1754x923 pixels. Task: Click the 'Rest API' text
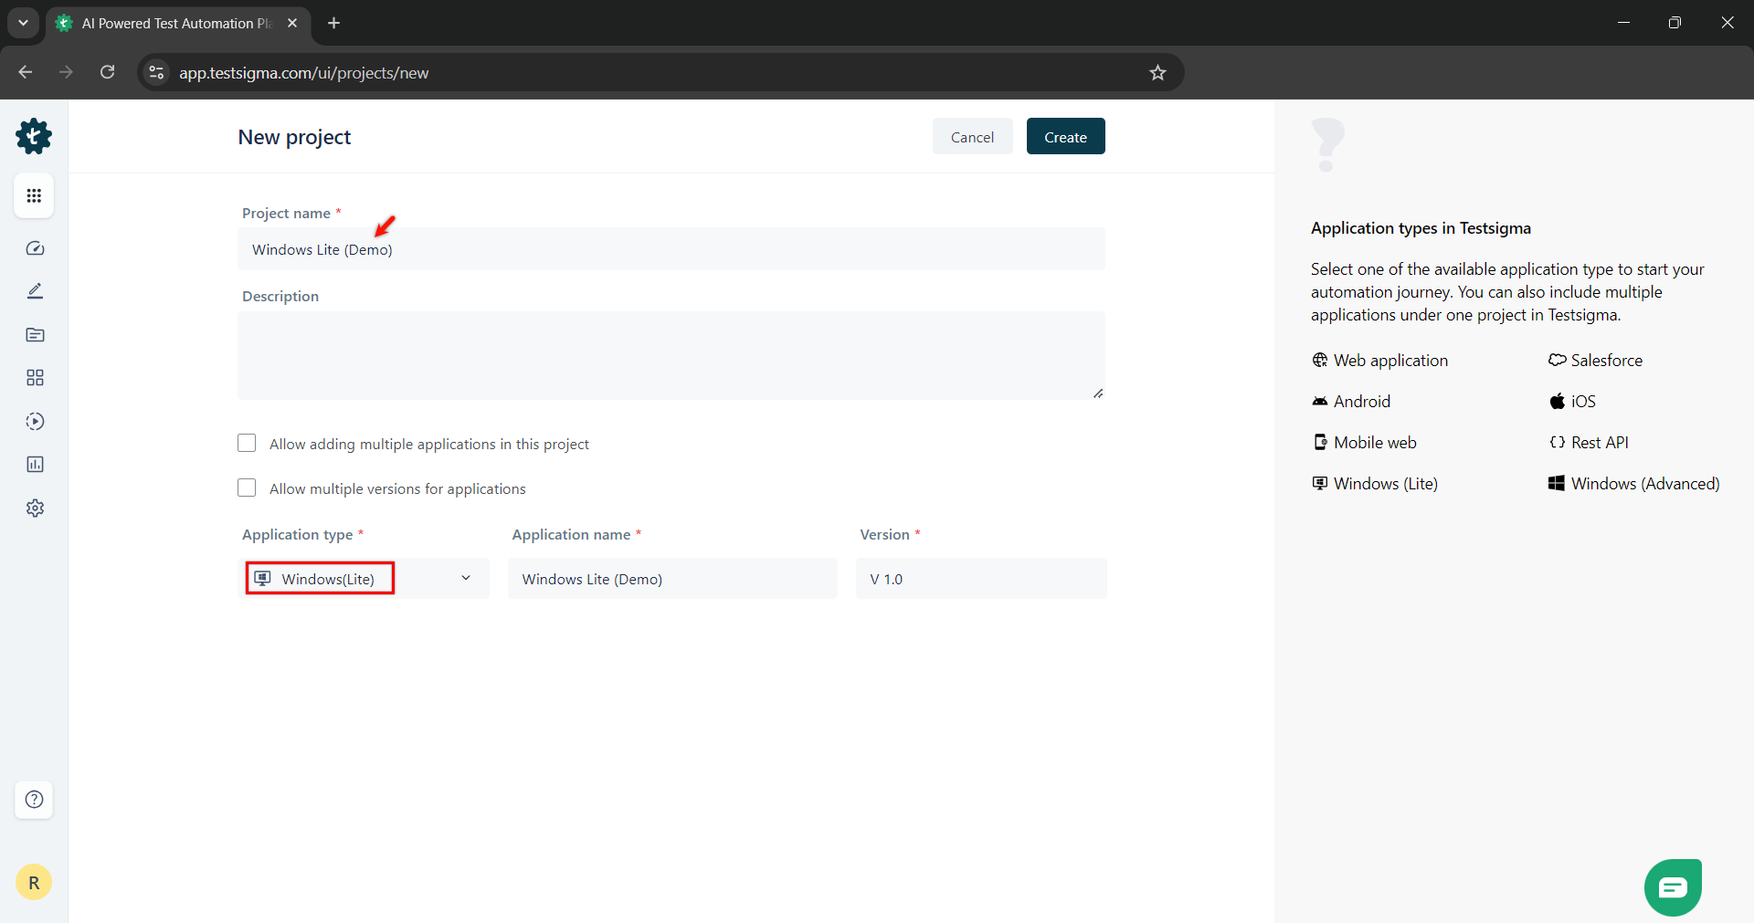1600,443
